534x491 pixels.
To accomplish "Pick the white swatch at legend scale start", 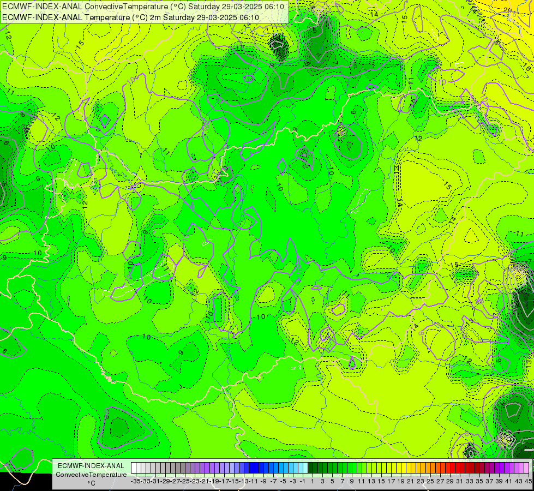I will (134, 468).
